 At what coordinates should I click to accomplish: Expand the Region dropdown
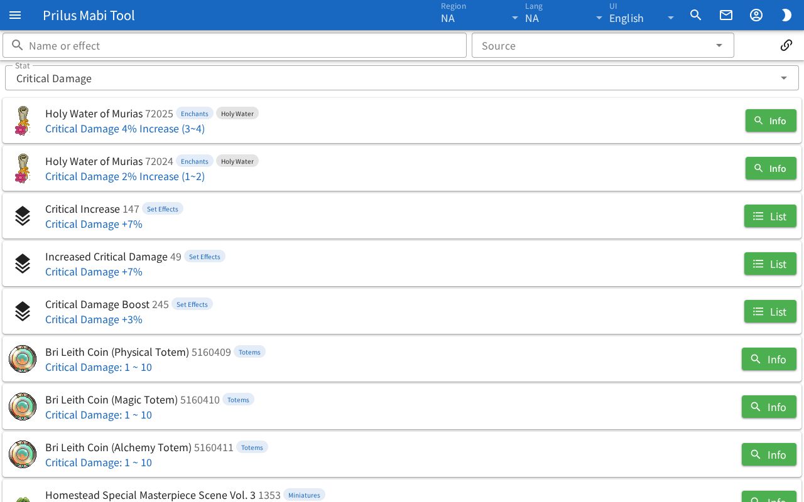point(480,15)
